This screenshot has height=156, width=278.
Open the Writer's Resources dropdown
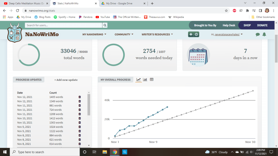[x=157, y=34]
